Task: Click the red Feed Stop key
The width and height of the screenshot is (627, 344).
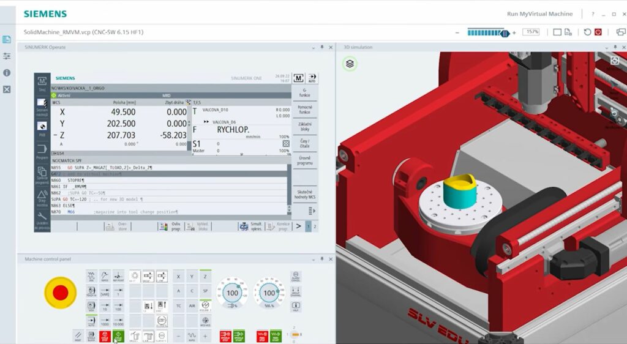Action: 262,336
